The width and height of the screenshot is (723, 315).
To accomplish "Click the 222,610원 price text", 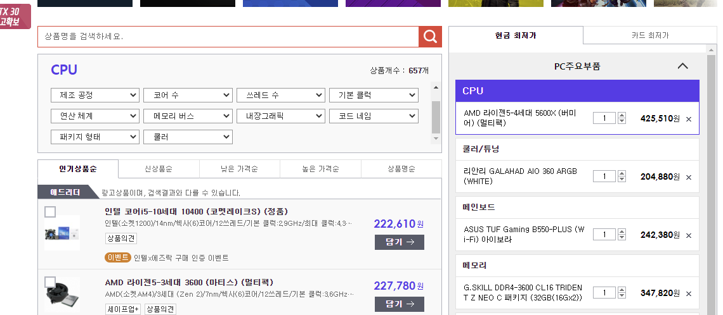I will click(x=399, y=223).
